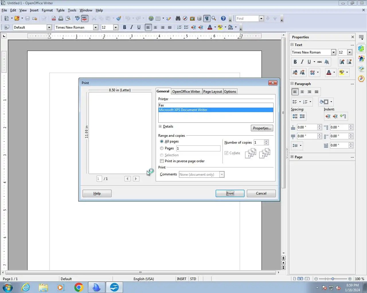The width and height of the screenshot is (367, 293).
Task: Switch to the Page Layout tab
Action: click(212, 92)
